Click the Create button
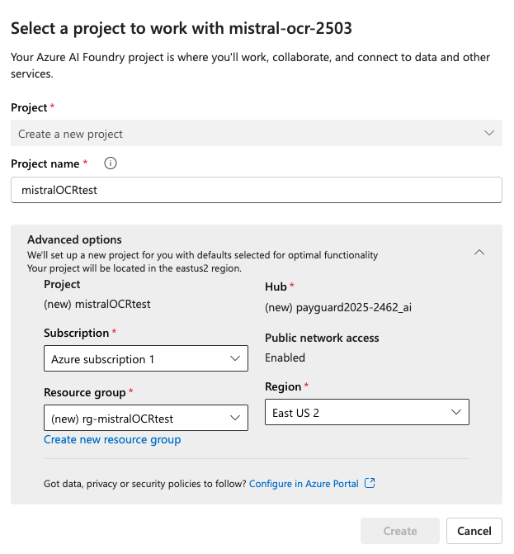The image size is (514, 554). tap(400, 531)
